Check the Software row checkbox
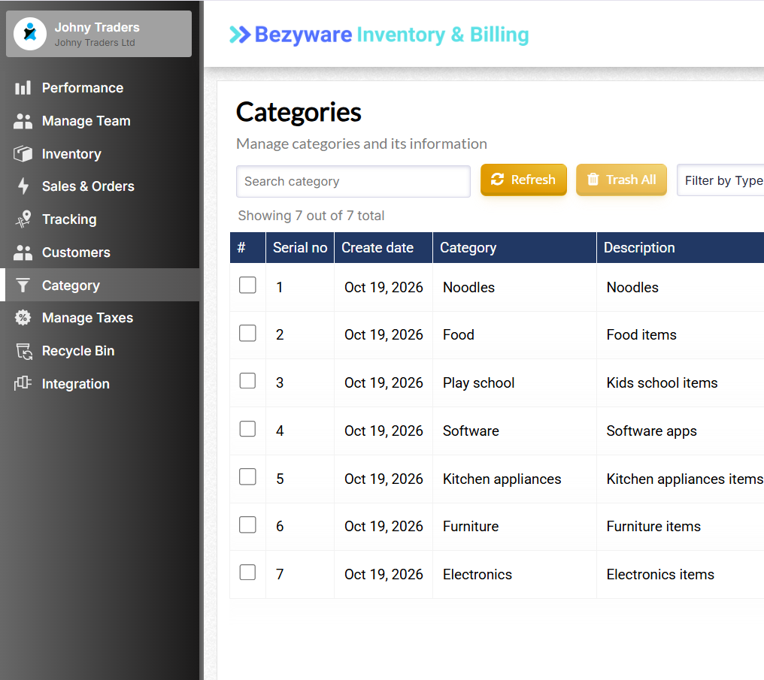The height and width of the screenshot is (680, 764). [247, 429]
